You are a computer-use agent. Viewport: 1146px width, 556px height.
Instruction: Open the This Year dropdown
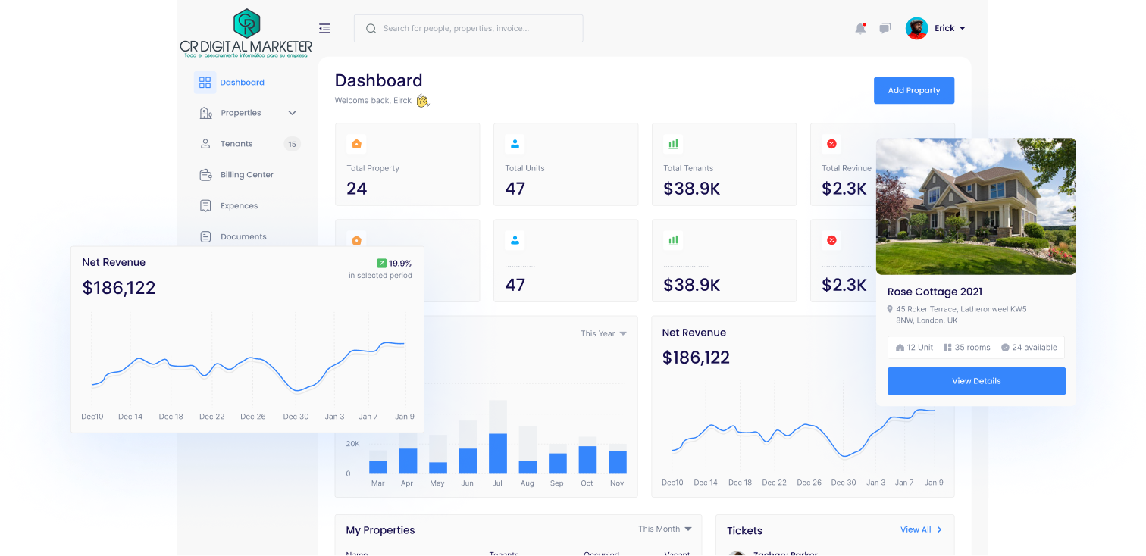603,333
